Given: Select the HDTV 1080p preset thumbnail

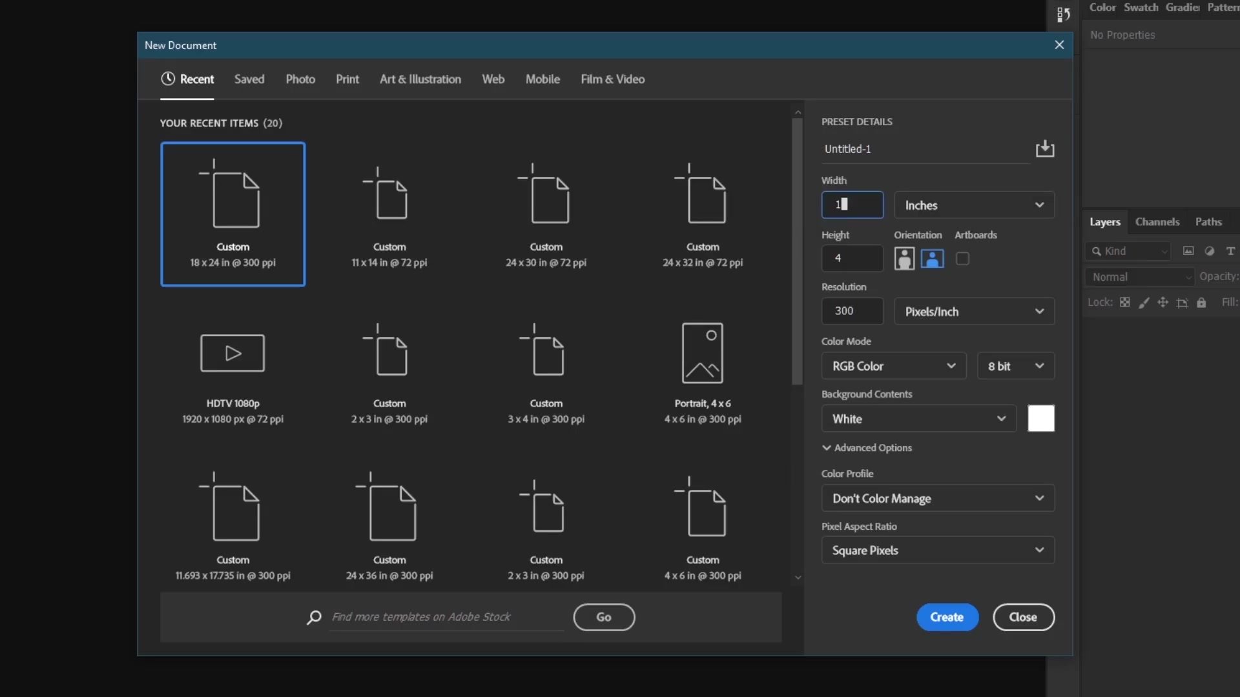Looking at the screenshot, I should click(232, 352).
